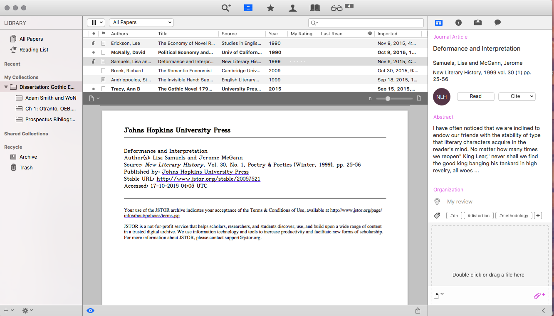Image resolution: width=554 pixels, height=316 pixels.
Task: Switch to the Library drawer icon
Action: (248, 8)
